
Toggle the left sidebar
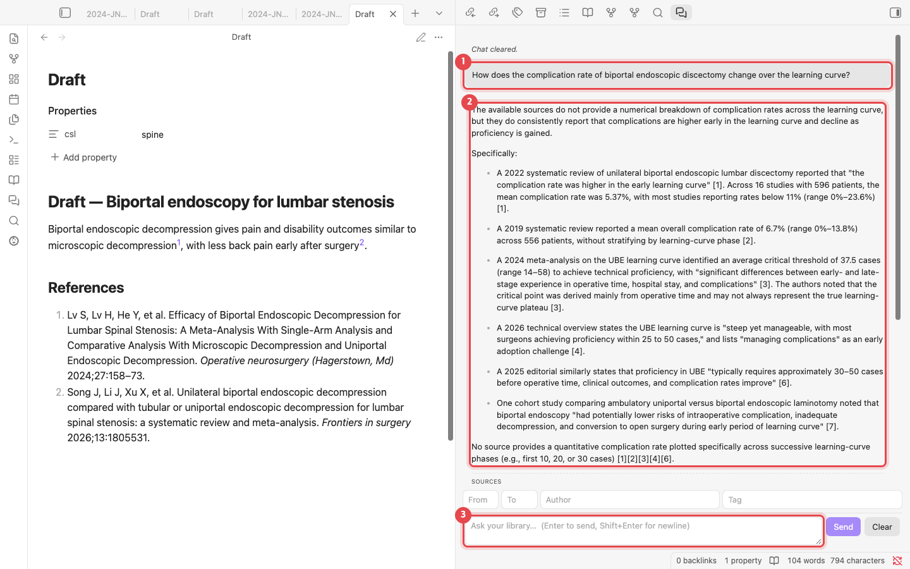point(65,13)
